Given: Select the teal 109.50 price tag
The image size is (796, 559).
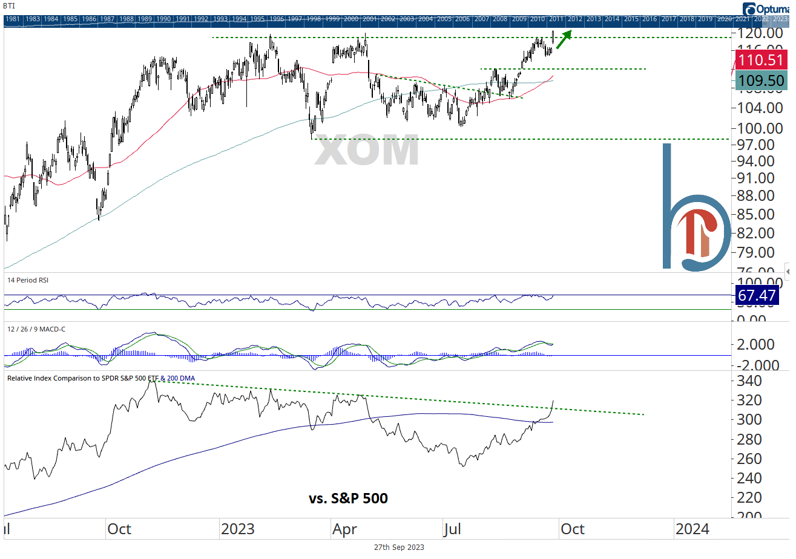Looking at the screenshot, I should point(760,80).
